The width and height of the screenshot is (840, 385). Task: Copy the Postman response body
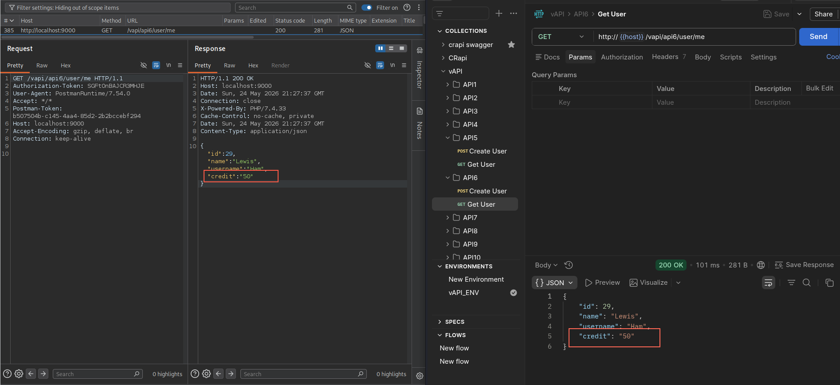829,283
